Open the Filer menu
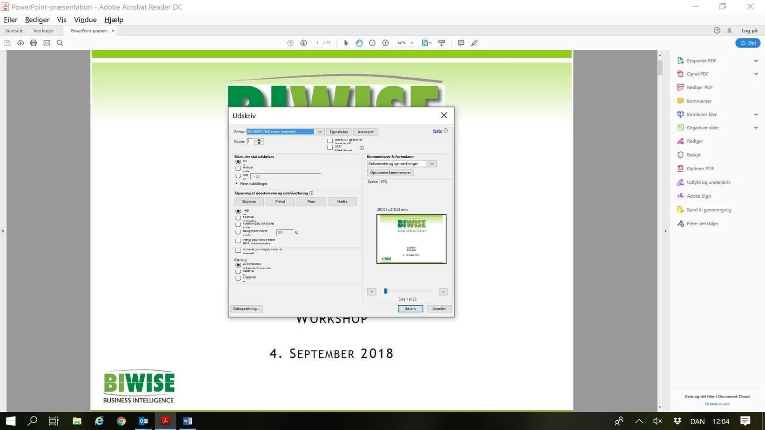This screenshot has height=430, width=765. point(11,20)
